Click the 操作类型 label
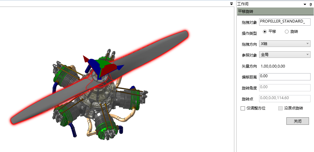 pyautogui.click(x=249, y=33)
